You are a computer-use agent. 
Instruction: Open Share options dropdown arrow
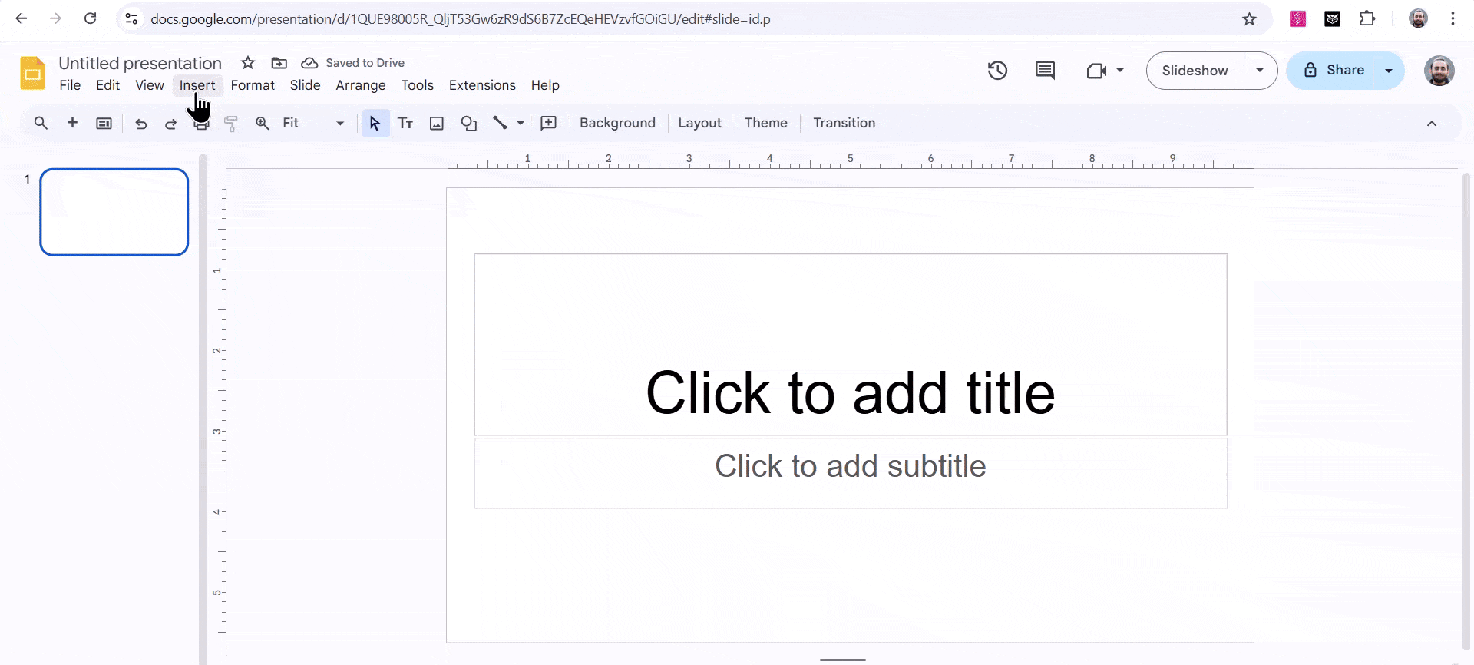[x=1389, y=71]
